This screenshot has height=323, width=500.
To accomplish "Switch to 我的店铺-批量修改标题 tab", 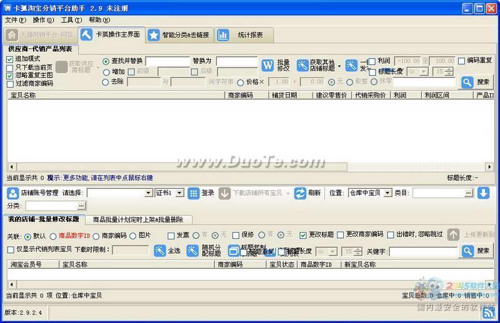I will click(44, 219).
